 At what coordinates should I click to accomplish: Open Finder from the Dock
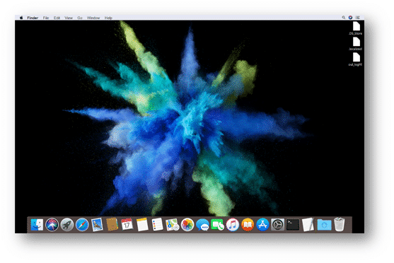coord(37,224)
